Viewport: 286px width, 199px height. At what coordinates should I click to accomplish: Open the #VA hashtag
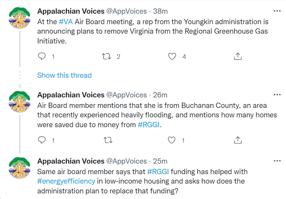pos(66,22)
